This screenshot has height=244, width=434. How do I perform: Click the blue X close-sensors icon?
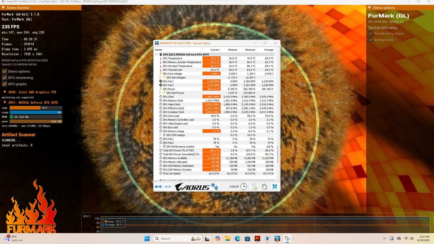[275, 186]
